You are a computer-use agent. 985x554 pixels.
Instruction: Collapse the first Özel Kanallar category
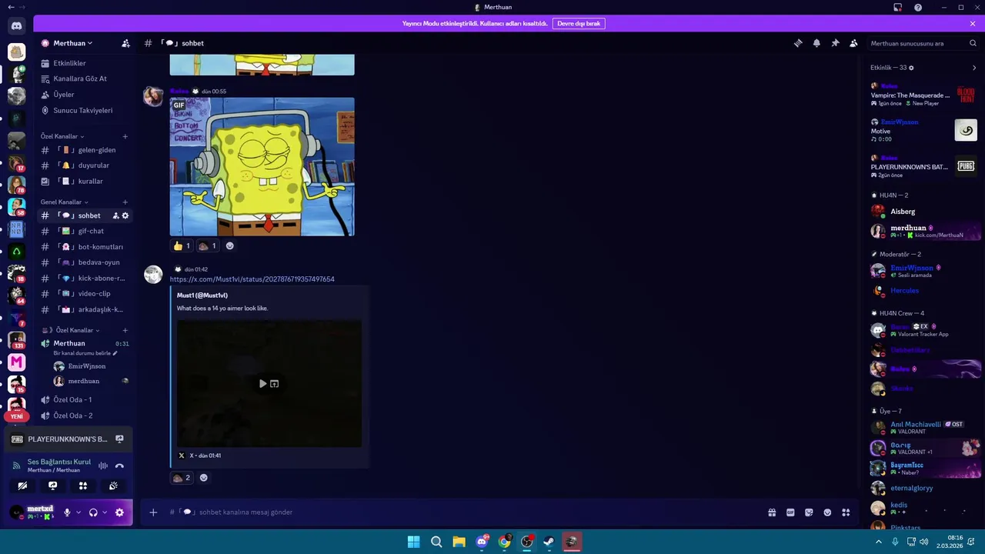pos(62,137)
